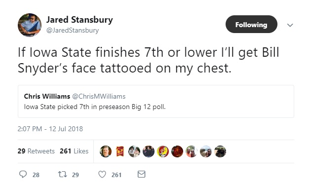Image resolution: width=311 pixels, height=185 pixels.
Task: Open the 29 Retweets list
Action: pyautogui.click(x=36, y=151)
